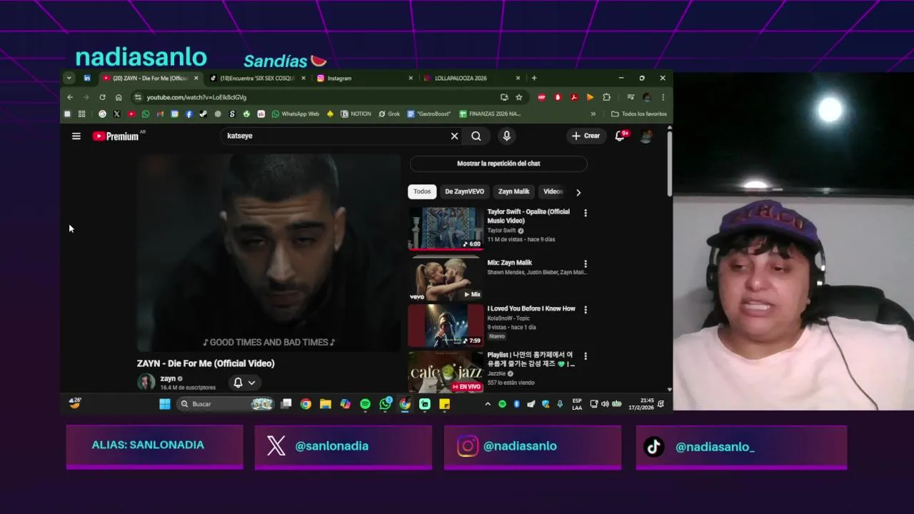Open Windows Start menu
This screenshot has width=914, height=514.
coord(165,404)
